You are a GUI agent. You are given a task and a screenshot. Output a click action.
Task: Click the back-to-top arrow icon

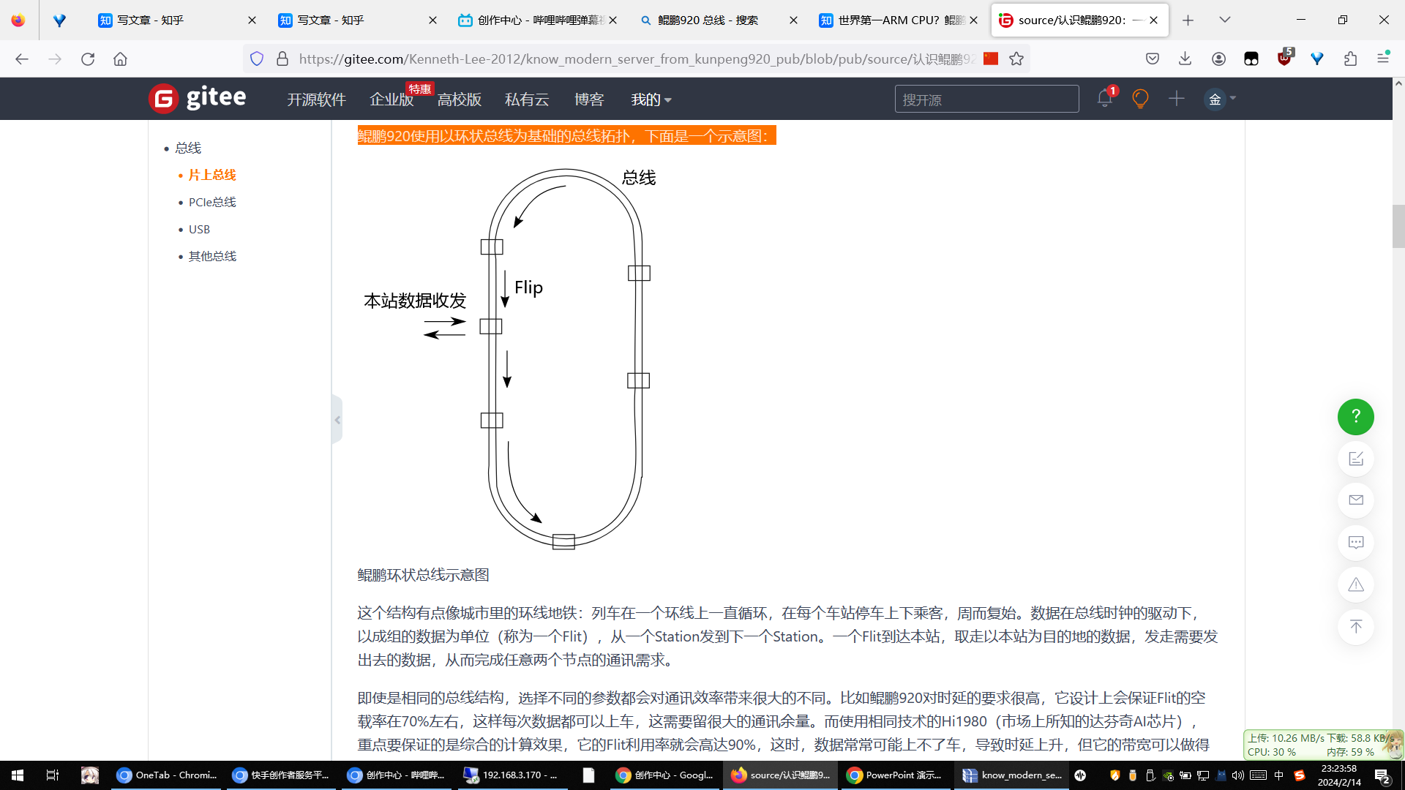(1355, 626)
